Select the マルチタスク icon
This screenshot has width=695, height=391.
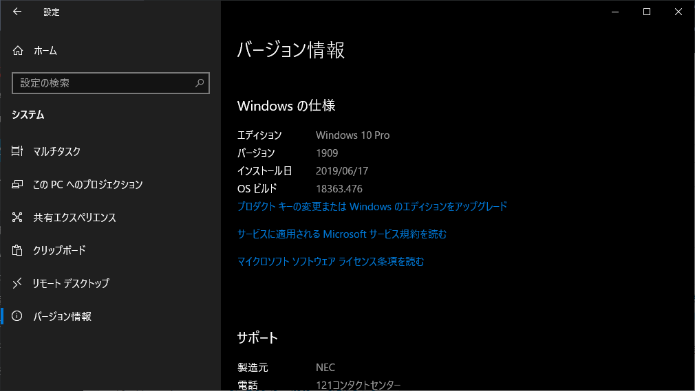[17, 151]
